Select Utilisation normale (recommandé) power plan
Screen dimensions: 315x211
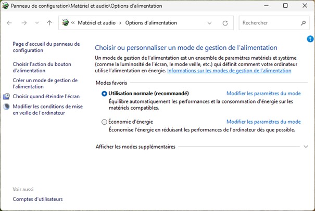tap(105, 94)
